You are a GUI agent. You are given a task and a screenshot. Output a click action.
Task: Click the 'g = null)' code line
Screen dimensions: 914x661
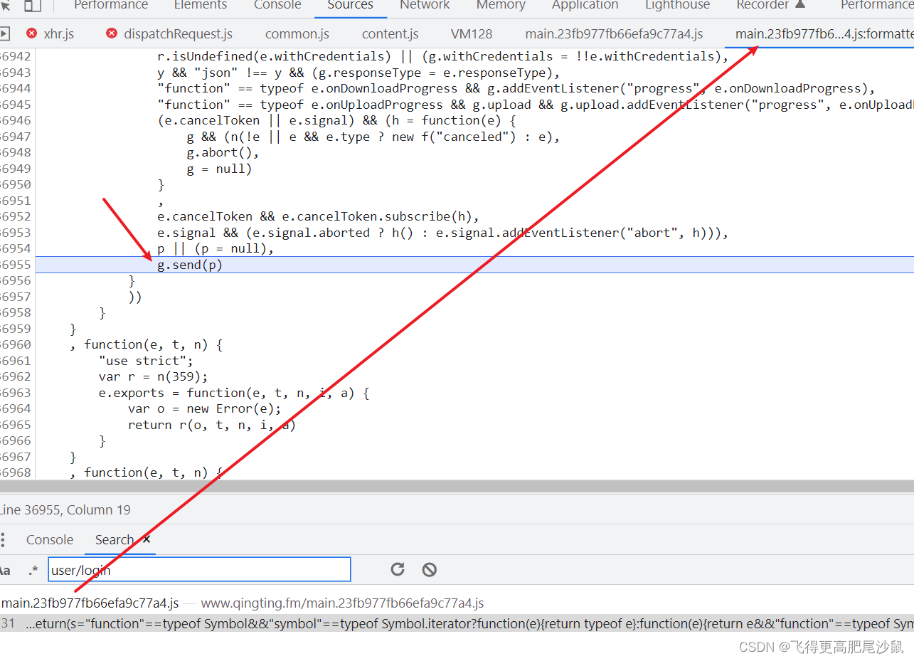click(219, 169)
